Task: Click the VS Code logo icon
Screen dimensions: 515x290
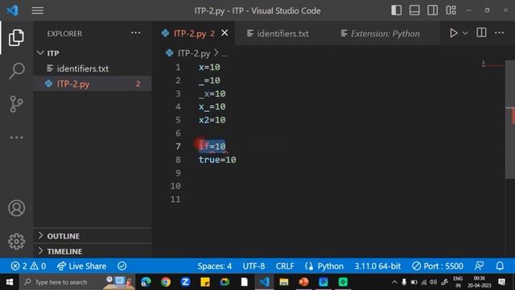Action: [x=13, y=10]
